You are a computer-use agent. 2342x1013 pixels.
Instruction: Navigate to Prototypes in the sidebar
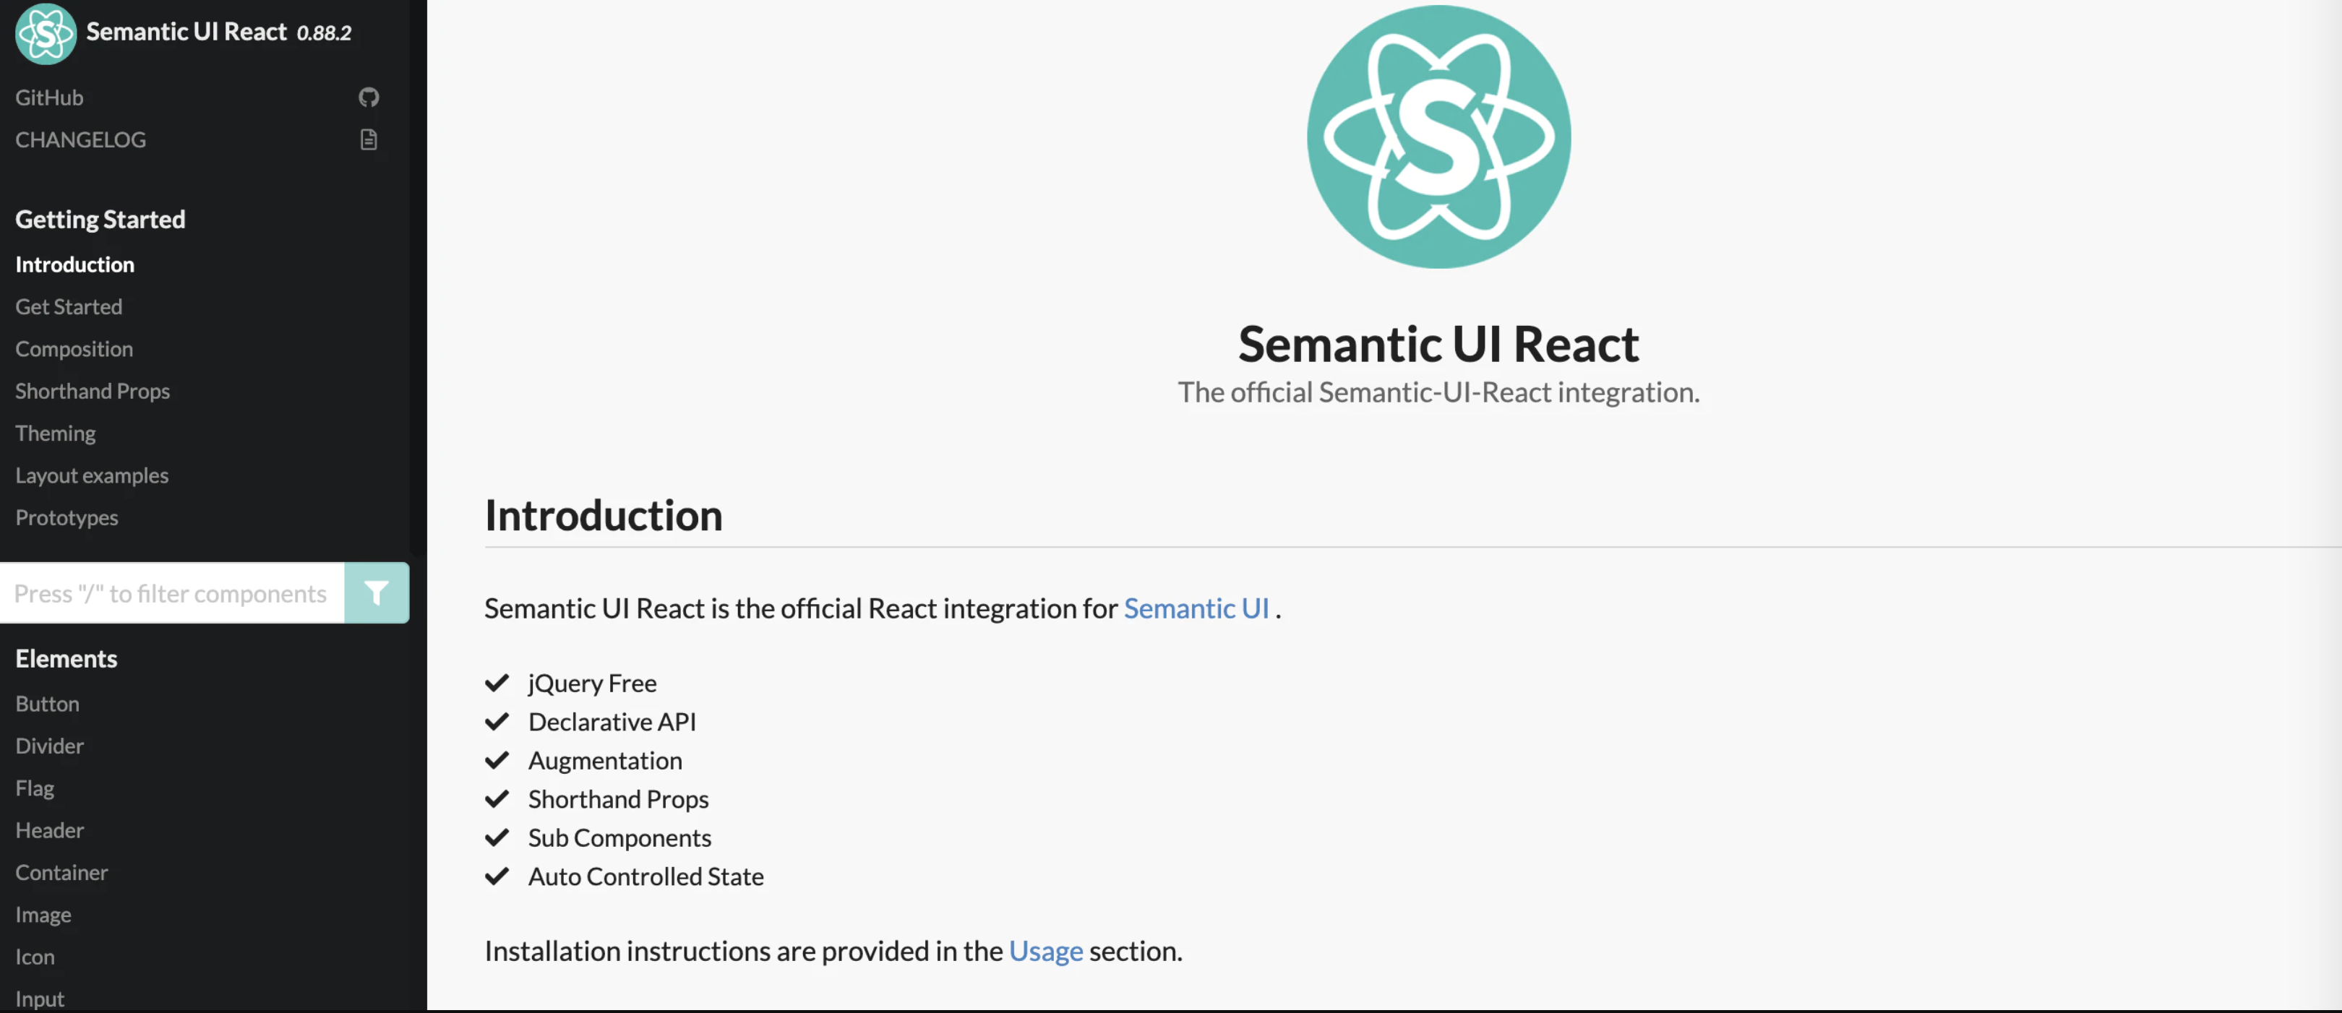point(67,518)
